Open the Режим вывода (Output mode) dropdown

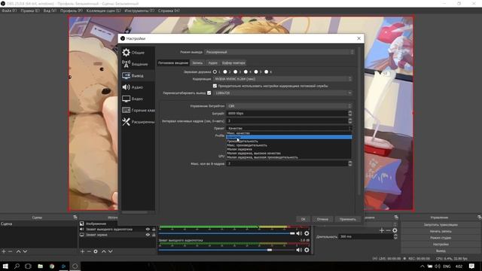pyautogui.click(x=279, y=52)
